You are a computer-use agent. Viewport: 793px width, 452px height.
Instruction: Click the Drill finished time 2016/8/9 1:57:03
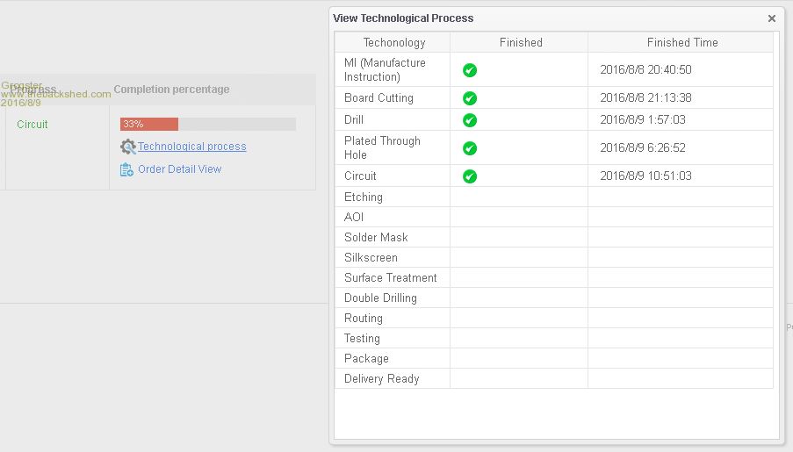642,120
